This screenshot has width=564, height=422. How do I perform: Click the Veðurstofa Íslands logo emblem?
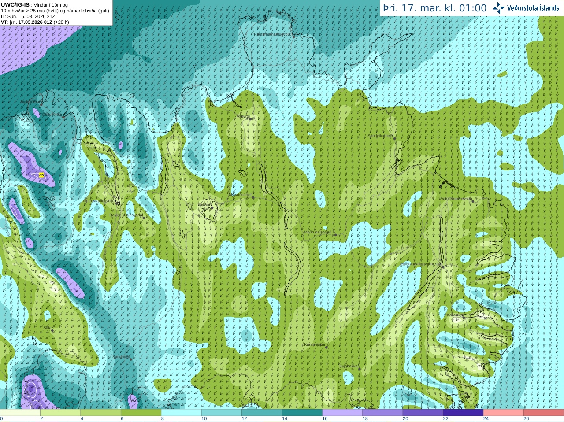tap(499, 8)
